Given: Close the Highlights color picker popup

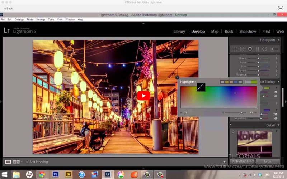Looking at the screenshot, I should (x=177, y=77).
